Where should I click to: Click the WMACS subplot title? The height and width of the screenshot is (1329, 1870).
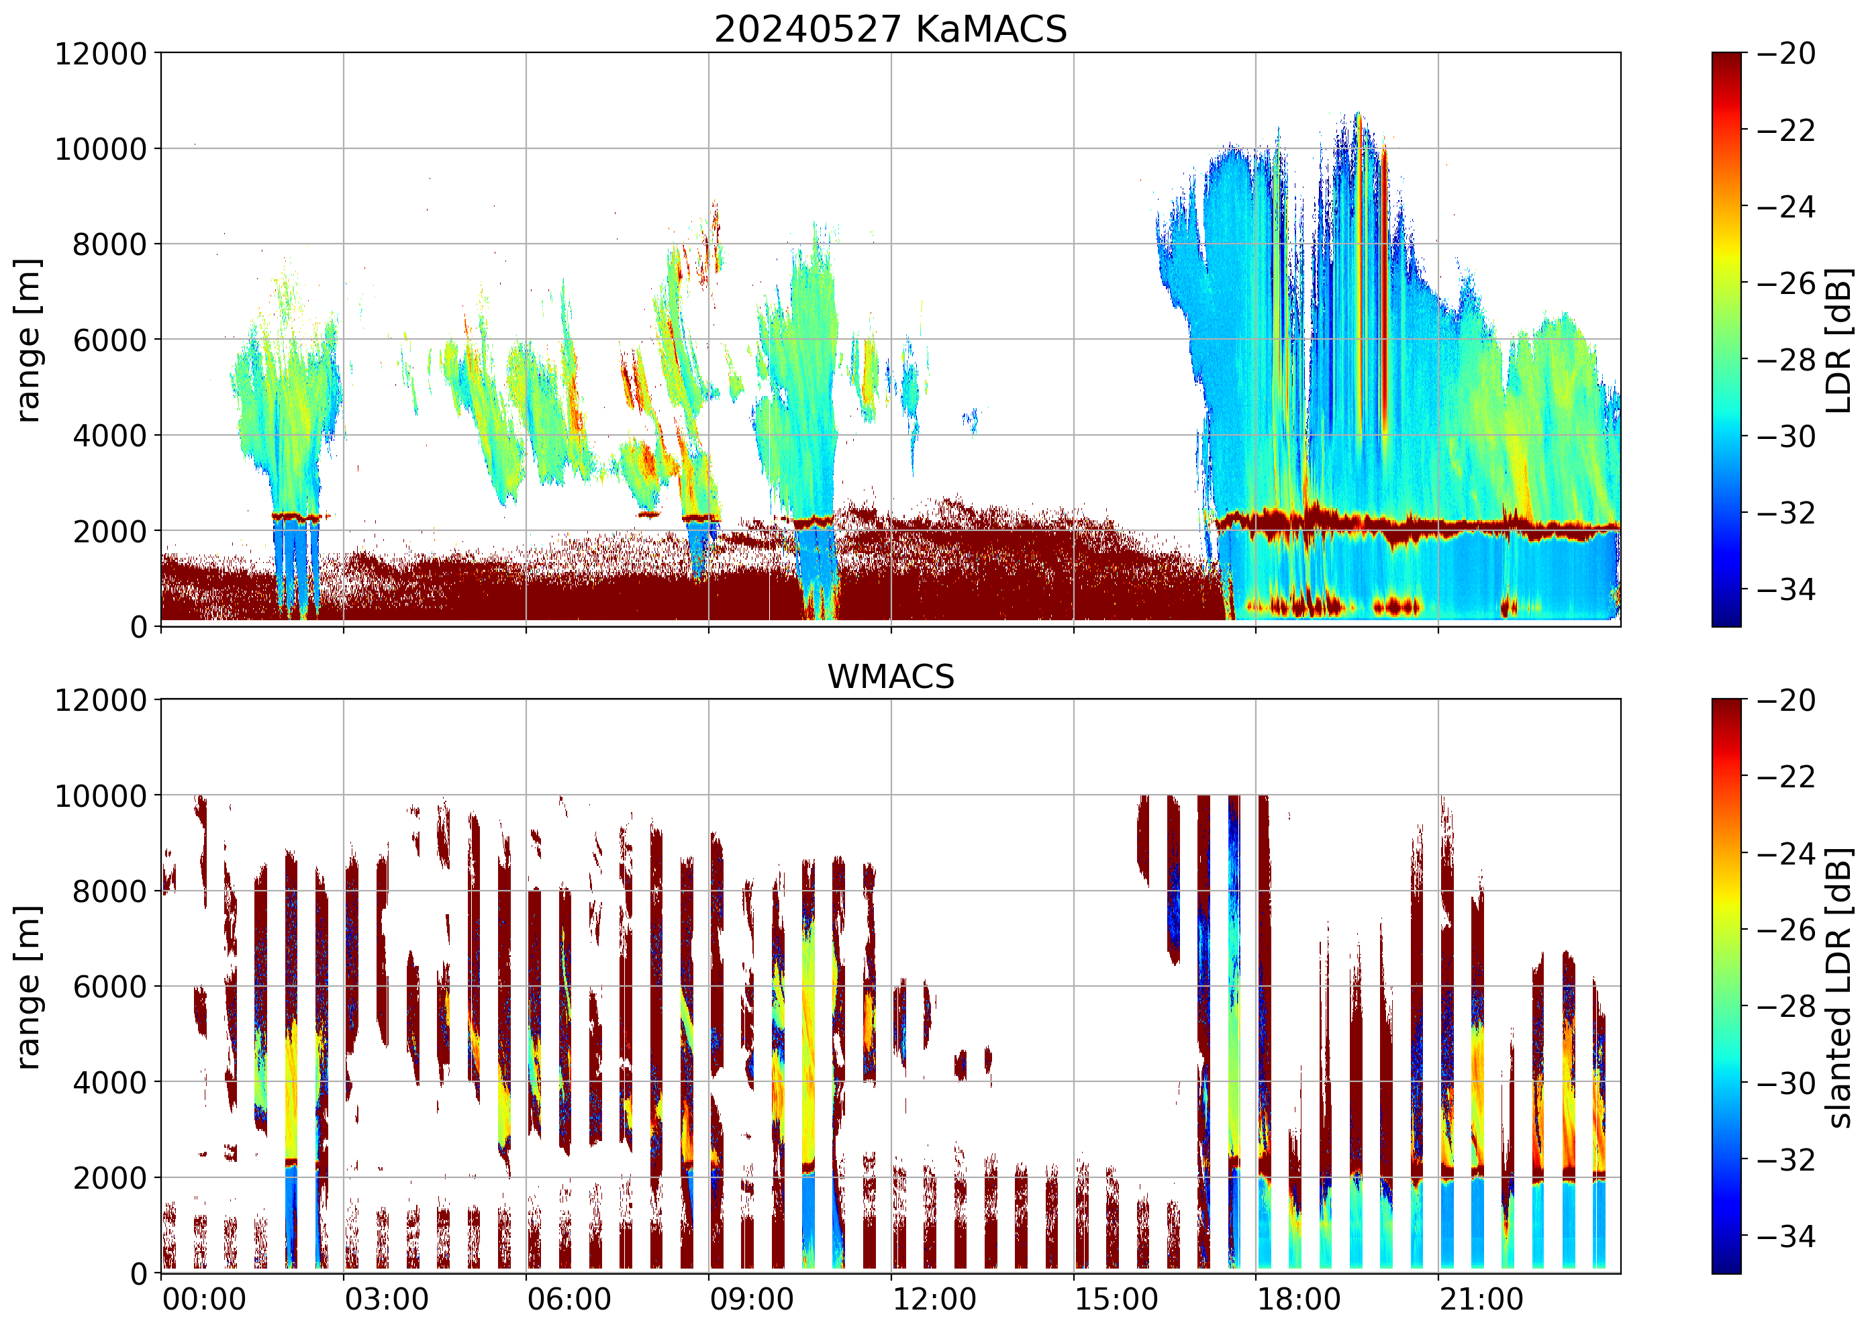pyautogui.click(x=891, y=677)
